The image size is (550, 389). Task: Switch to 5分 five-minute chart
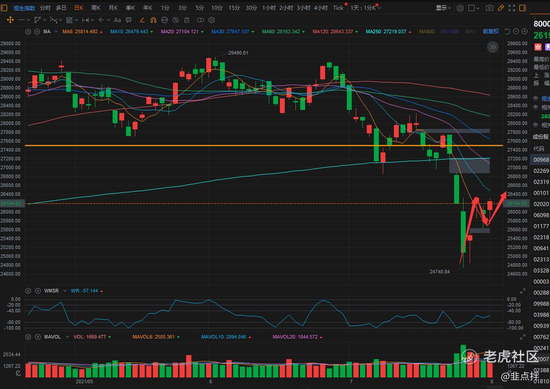[x=200, y=8]
